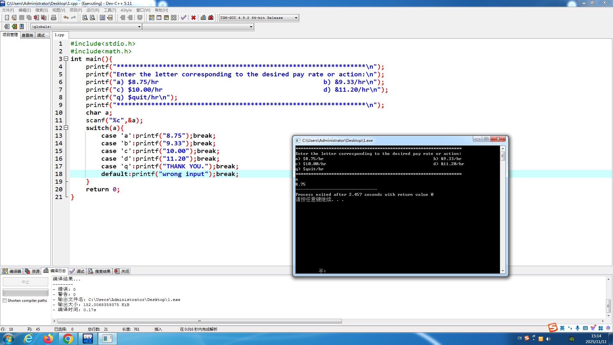Click the red X stop execution icon
This screenshot has height=345, width=613.
click(193, 18)
